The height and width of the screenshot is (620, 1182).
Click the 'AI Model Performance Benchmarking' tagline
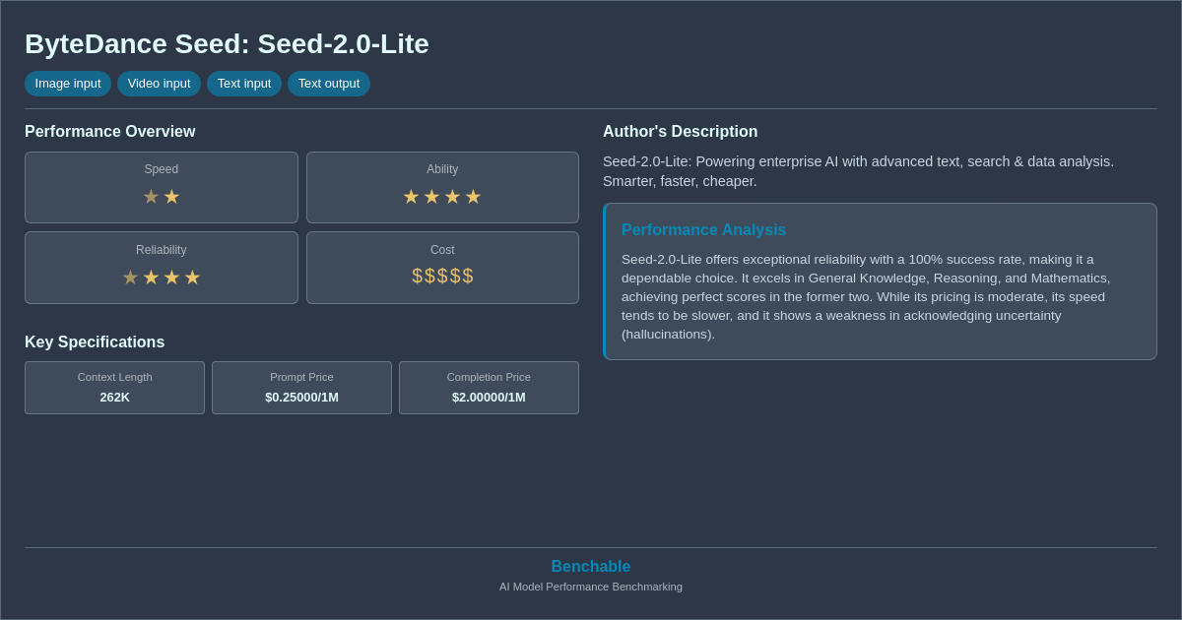(x=591, y=587)
